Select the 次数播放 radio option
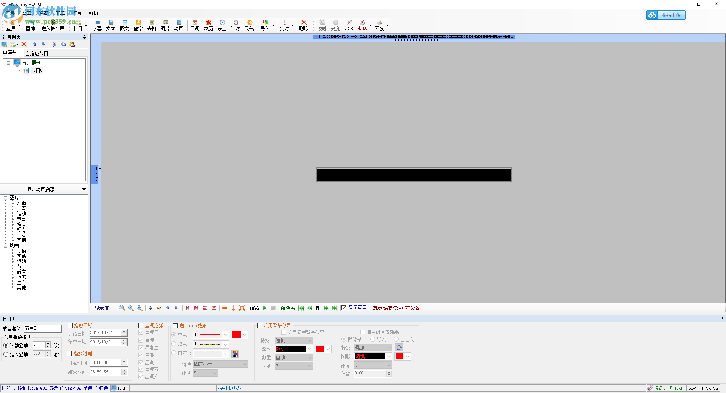Viewport: 726px width, 393px height. tap(6, 345)
